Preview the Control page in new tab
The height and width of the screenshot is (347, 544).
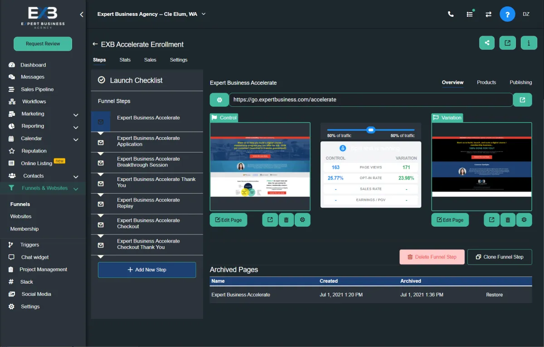(270, 220)
